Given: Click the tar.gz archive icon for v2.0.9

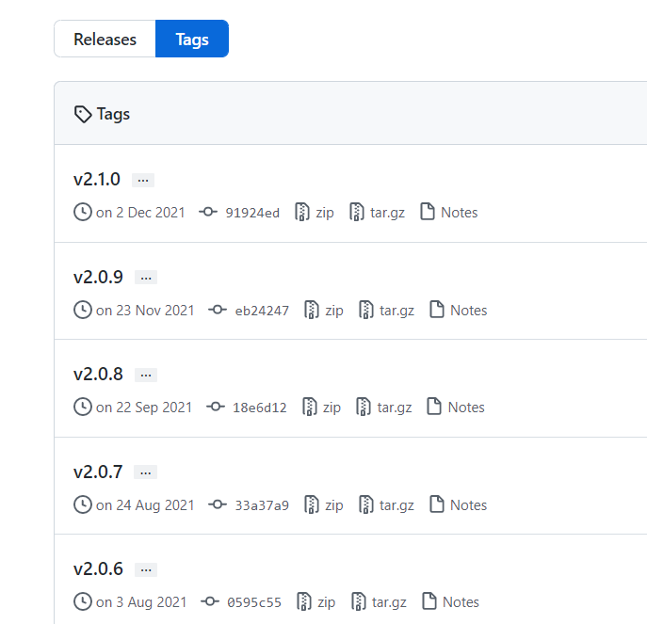Looking at the screenshot, I should (x=366, y=310).
